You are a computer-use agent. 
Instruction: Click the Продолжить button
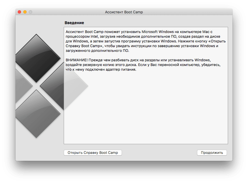[212, 152]
